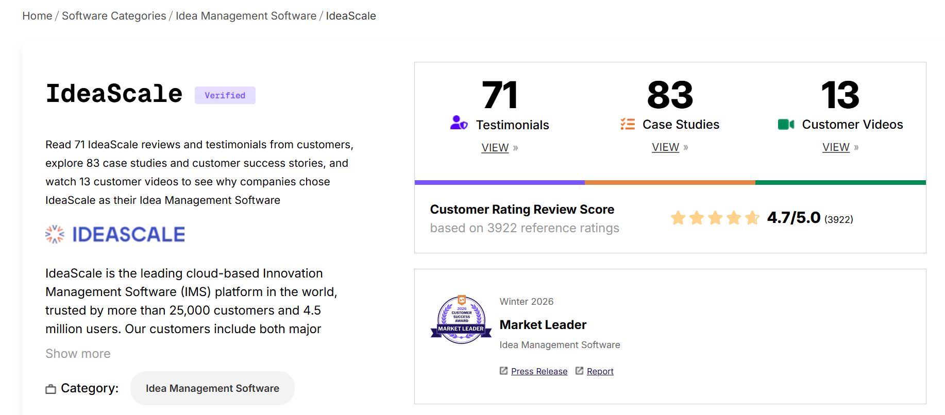View the 83 case studies

[x=666, y=147]
